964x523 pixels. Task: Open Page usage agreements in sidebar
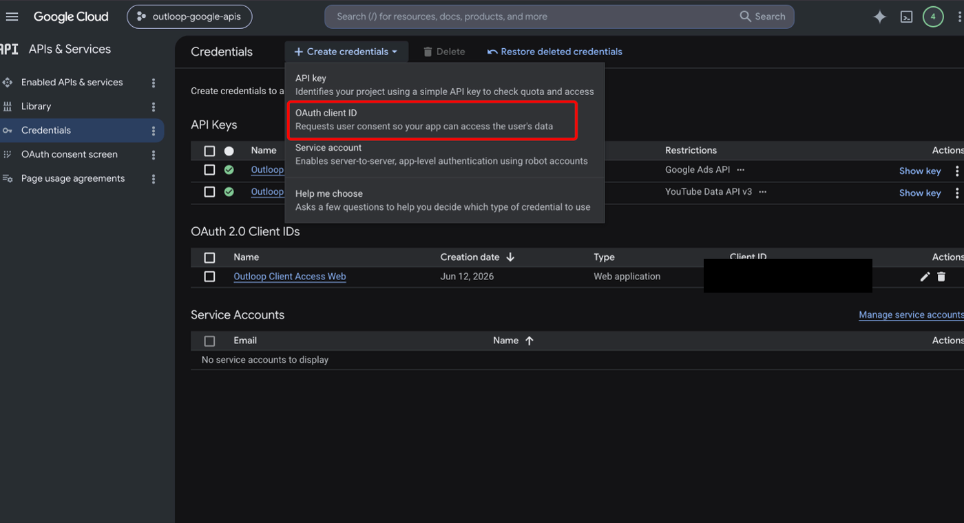point(73,178)
